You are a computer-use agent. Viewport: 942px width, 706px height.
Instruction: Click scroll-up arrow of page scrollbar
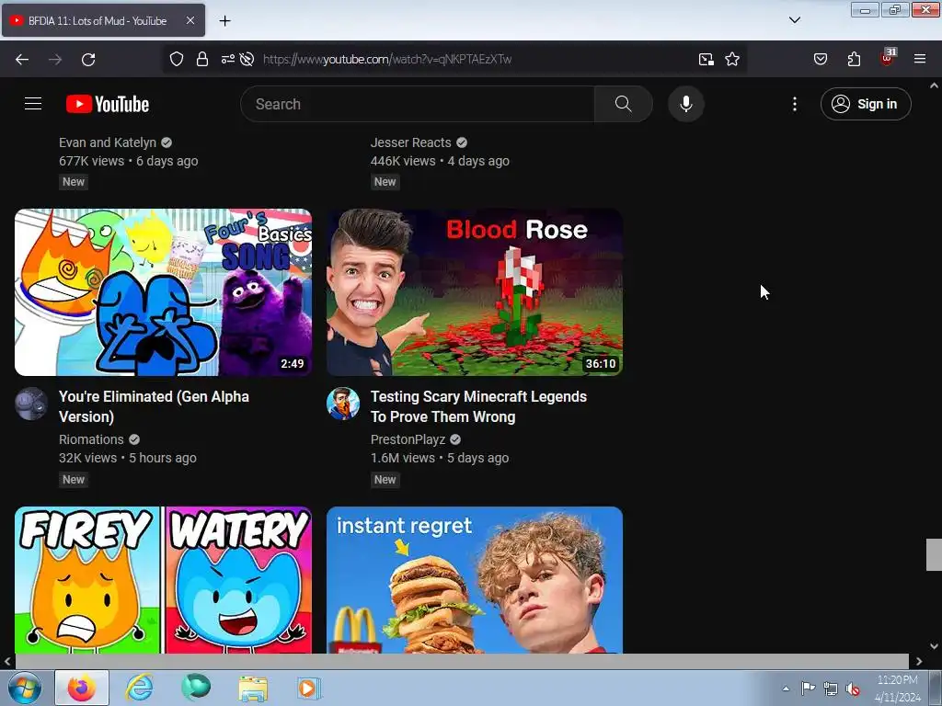coord(934,85)
